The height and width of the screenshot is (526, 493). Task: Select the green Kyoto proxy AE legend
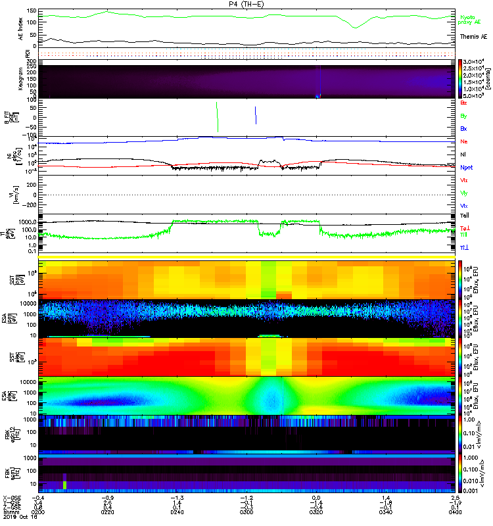coord(469,20)
